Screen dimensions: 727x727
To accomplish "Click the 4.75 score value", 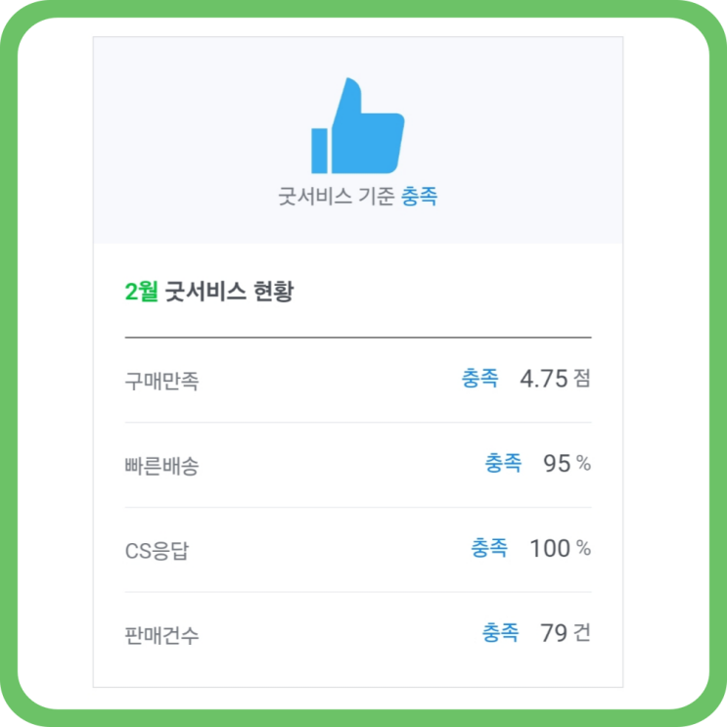I will (x=544, y=379).
